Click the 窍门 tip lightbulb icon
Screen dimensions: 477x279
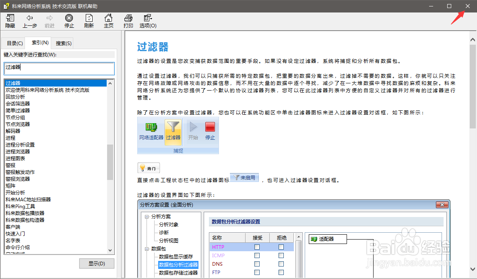point(142,167)
